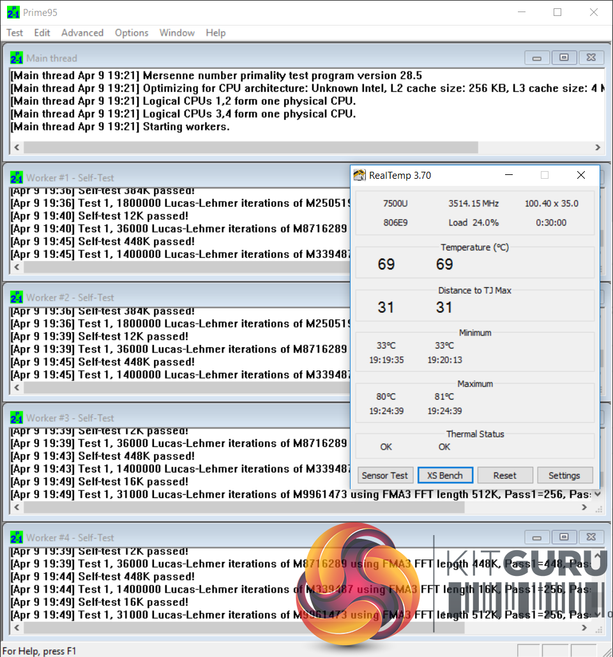Open the Edit menu
613x657 pixels.
coord(42,33)
